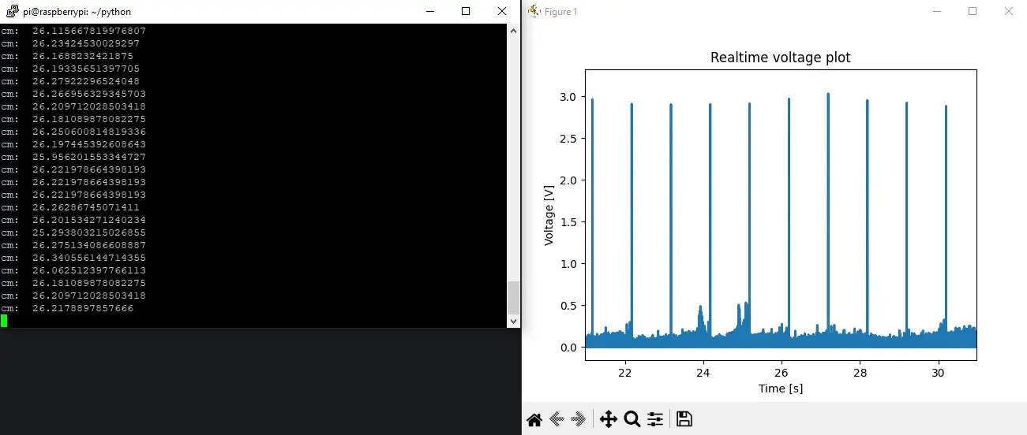This screenshot has height=435, width=1027.
Task: Click terminal value 26.201534271240234
Action: pyautogui.click(x=89, y=220)
